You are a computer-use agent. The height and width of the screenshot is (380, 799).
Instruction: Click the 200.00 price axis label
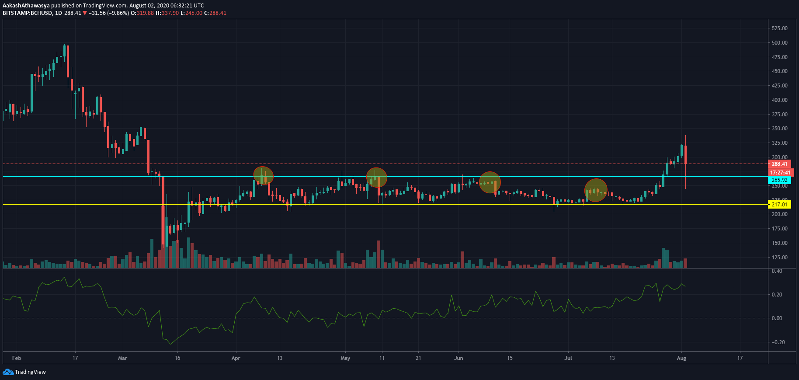click(x=780, y=214)
